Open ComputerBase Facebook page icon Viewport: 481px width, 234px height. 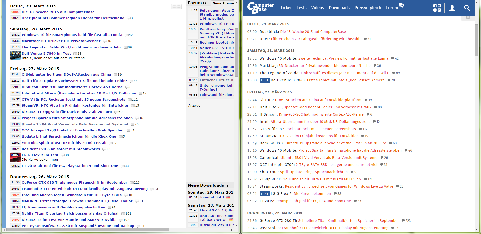coord(435,6)
